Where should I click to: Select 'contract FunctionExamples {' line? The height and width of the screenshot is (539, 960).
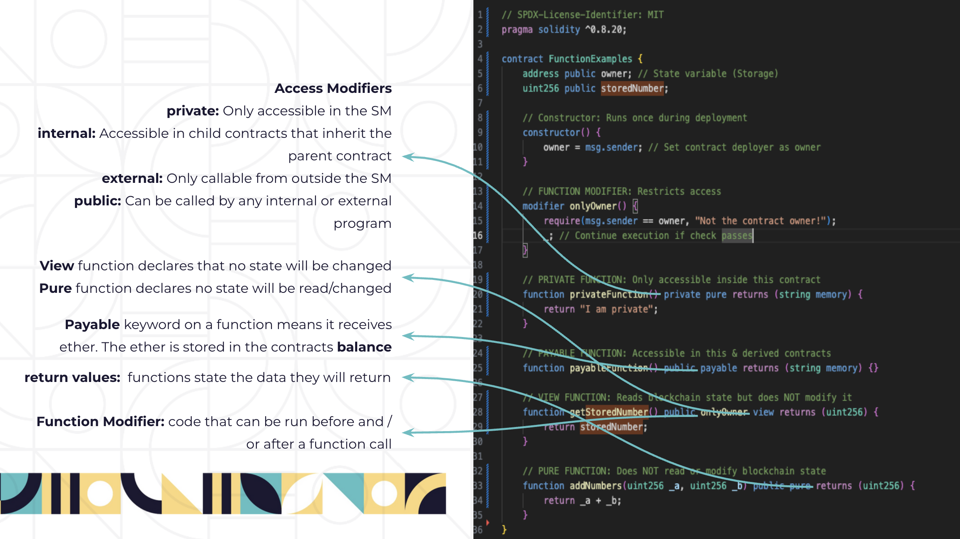[x=572, y=59]
